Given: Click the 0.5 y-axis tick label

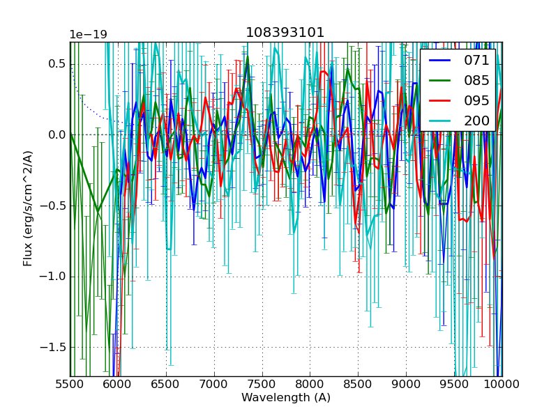Looking at the screenshot, I should tap(57, 64).
